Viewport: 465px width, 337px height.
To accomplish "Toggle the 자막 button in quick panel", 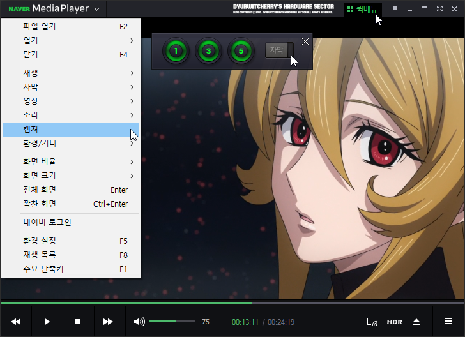I will click(x=279, y=50).
